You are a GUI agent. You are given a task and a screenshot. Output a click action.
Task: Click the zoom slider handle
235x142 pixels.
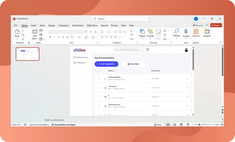click(x=199, y=125)
